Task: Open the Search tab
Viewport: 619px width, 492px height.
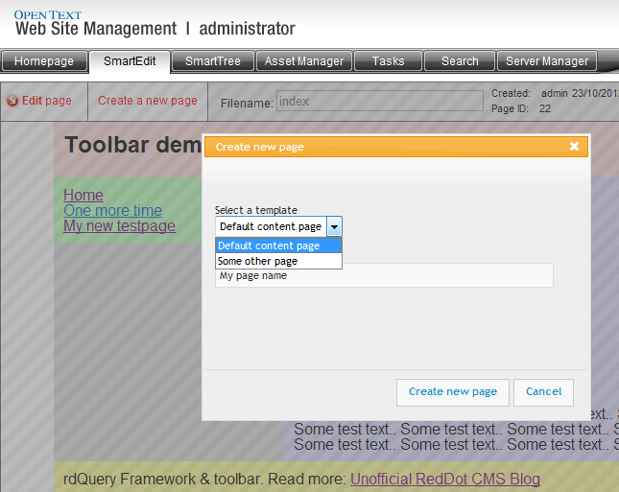Action: 460,61
